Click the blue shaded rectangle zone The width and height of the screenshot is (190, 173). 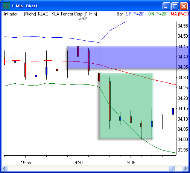pyautogui.click(x=128, y=58)
